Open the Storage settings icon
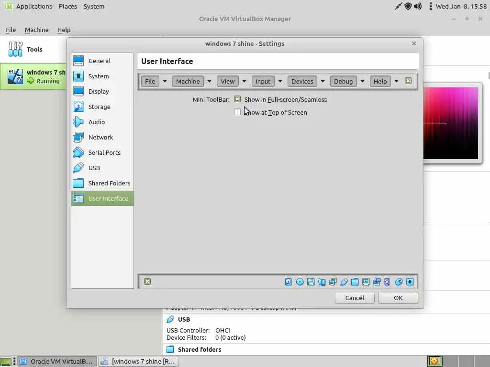Screen dimensions: 490x367 click(x=78, y=107)
